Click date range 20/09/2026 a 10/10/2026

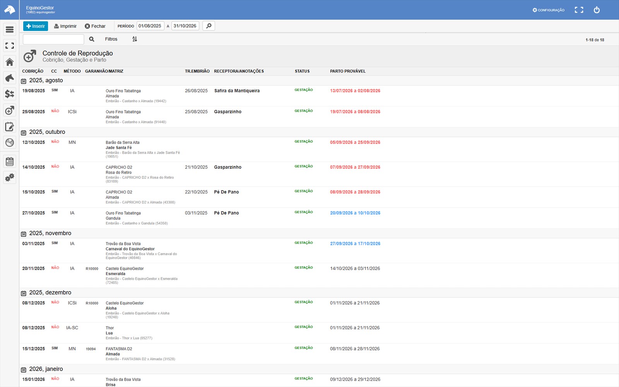coord(355,213)
